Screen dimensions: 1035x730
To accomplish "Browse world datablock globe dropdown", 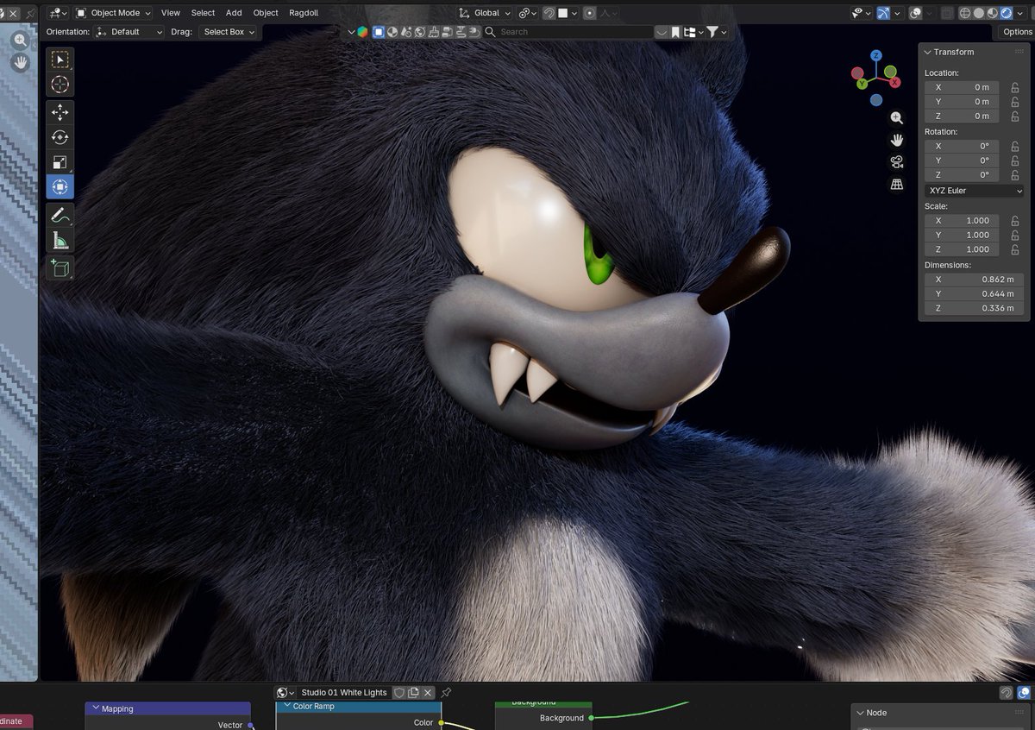I will pyautogui.click(x=285, y=693).
